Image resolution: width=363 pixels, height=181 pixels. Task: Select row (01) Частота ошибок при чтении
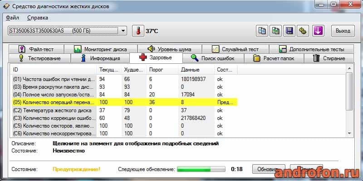pos(124,79)
